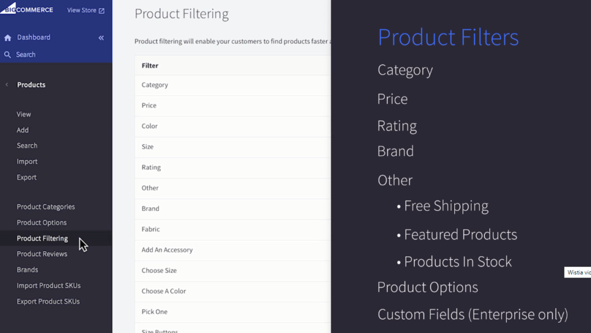
Task: Open the Export products page
Action: click(x=27, y=177)
